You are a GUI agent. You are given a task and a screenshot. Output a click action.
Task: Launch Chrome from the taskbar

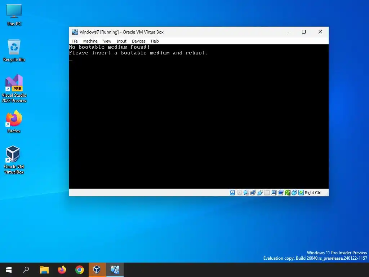[80, 270]
